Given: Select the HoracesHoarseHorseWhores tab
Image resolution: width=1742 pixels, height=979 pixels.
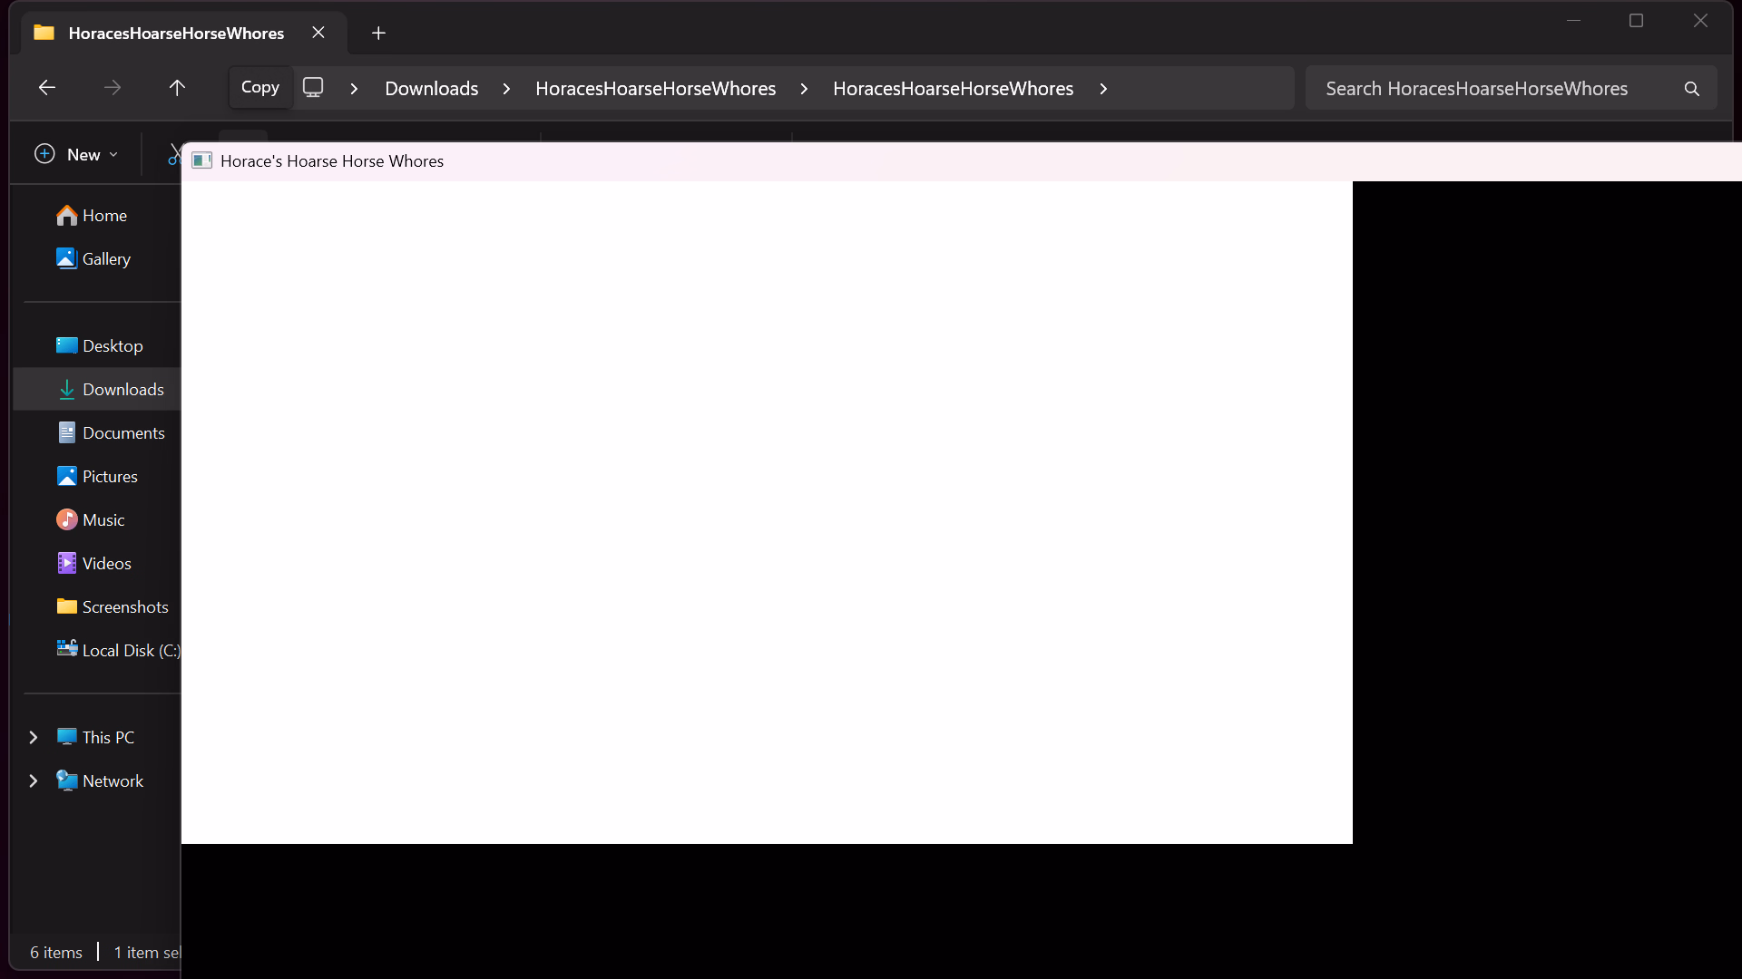Looking at the screenshot, I should click(x=176, y=34).
